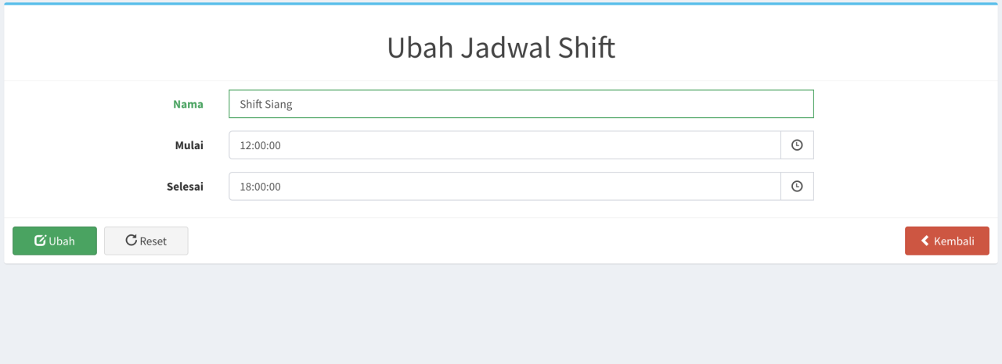Click into the Selesai time field
The height and width of the screenshot is (364, 1002).
504,187
